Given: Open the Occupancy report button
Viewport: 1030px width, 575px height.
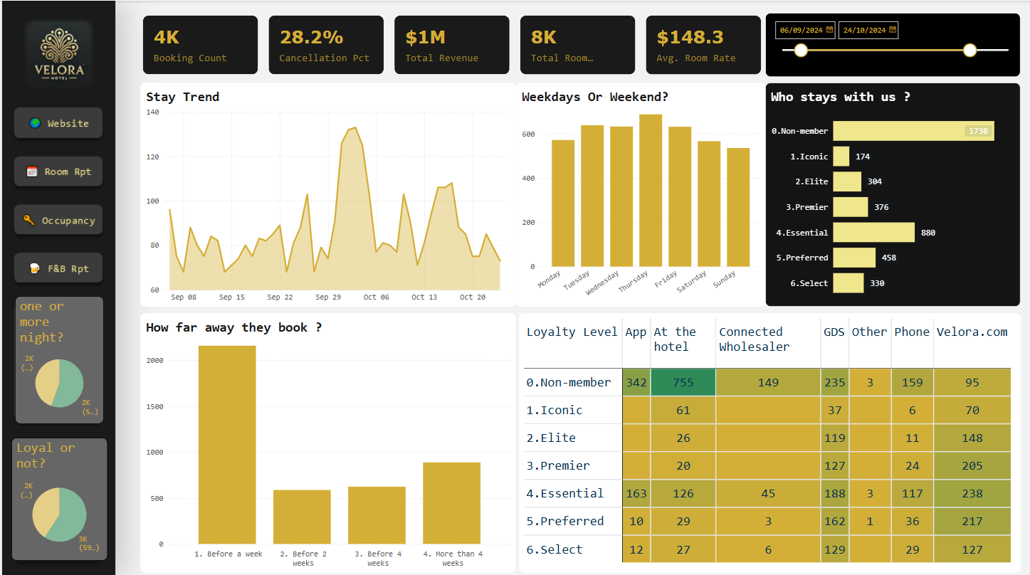Looking at the screenshot, I should tap(58, 221).
